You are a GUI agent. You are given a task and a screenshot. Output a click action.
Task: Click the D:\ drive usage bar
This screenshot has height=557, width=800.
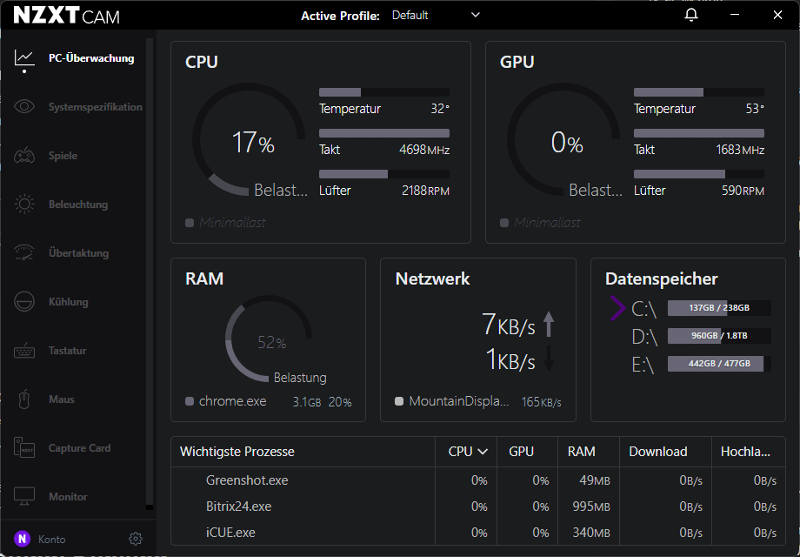(x=718, y=336)
